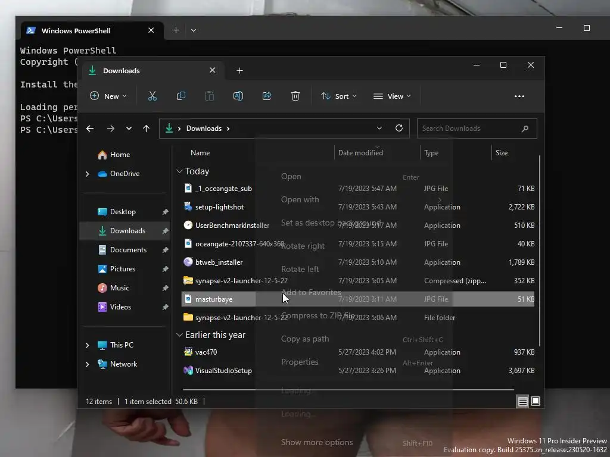The height and width of the screenshot is (457, 610).
Task: Close the Downloads tab
Action: [x=212, y=70]
